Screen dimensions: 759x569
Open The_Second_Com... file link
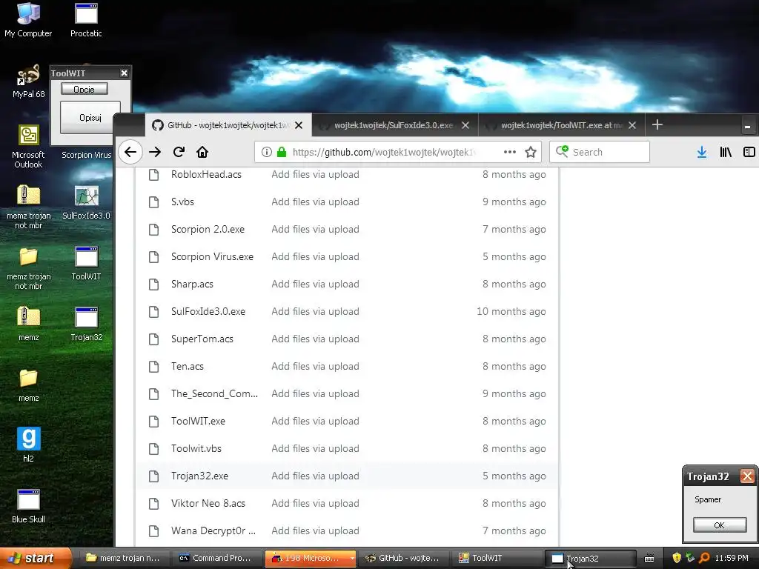(x=214, y=394)
